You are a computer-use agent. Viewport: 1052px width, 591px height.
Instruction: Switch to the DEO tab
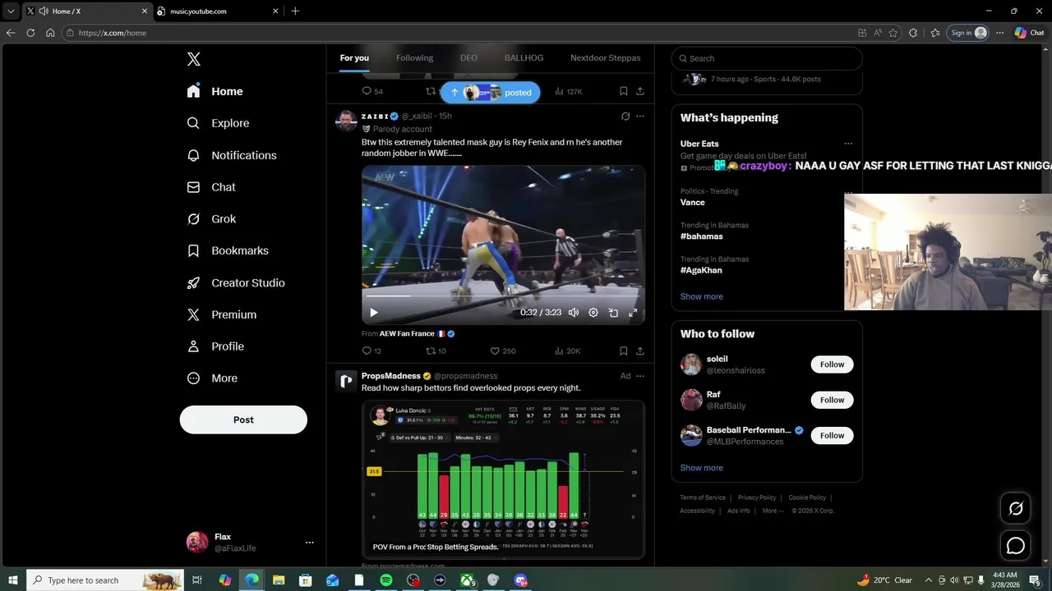tap(468, 58)
